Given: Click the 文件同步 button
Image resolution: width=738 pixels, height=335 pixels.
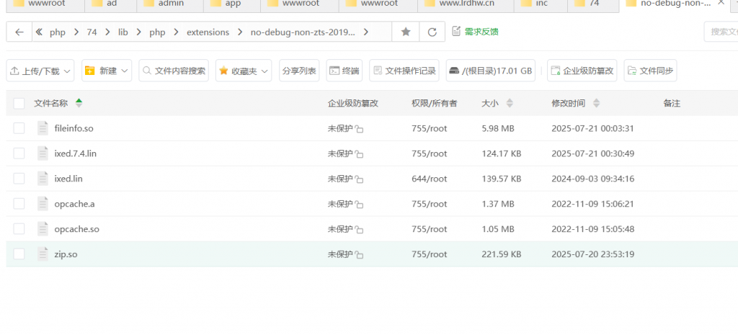Looking at the screenshot, I should point(651,71).
